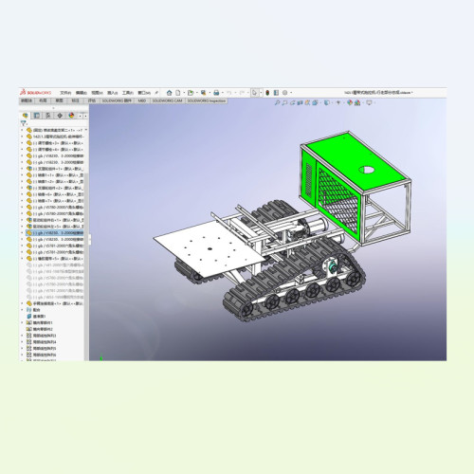
Task: Activate the Section View icon
Action: coord(300,102)
